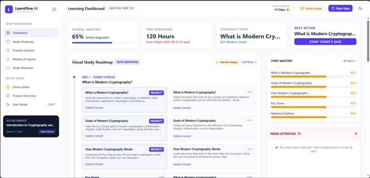This screenshot has width=370, height=178.
Task: Click the orange sparkle icon beside LearnFlow AI
Action: tap(54, 9)
